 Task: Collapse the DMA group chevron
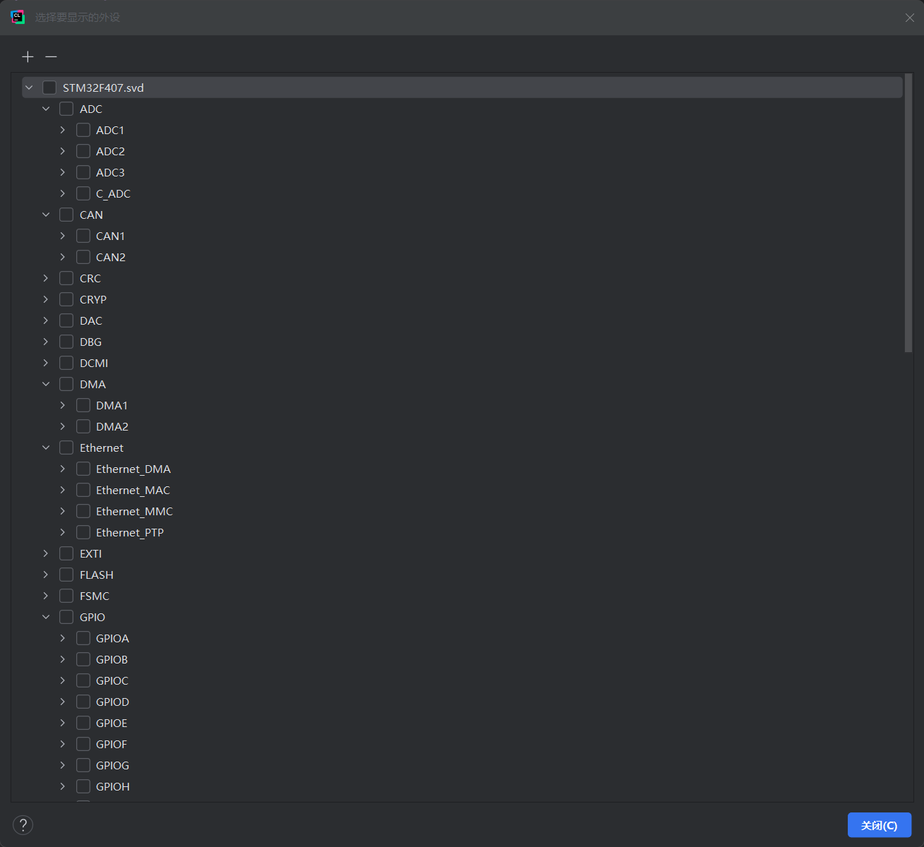tap(46, 384)
